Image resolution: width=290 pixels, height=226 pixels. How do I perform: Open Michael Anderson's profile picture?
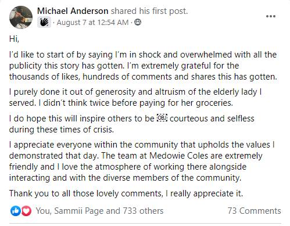point(21,17)
